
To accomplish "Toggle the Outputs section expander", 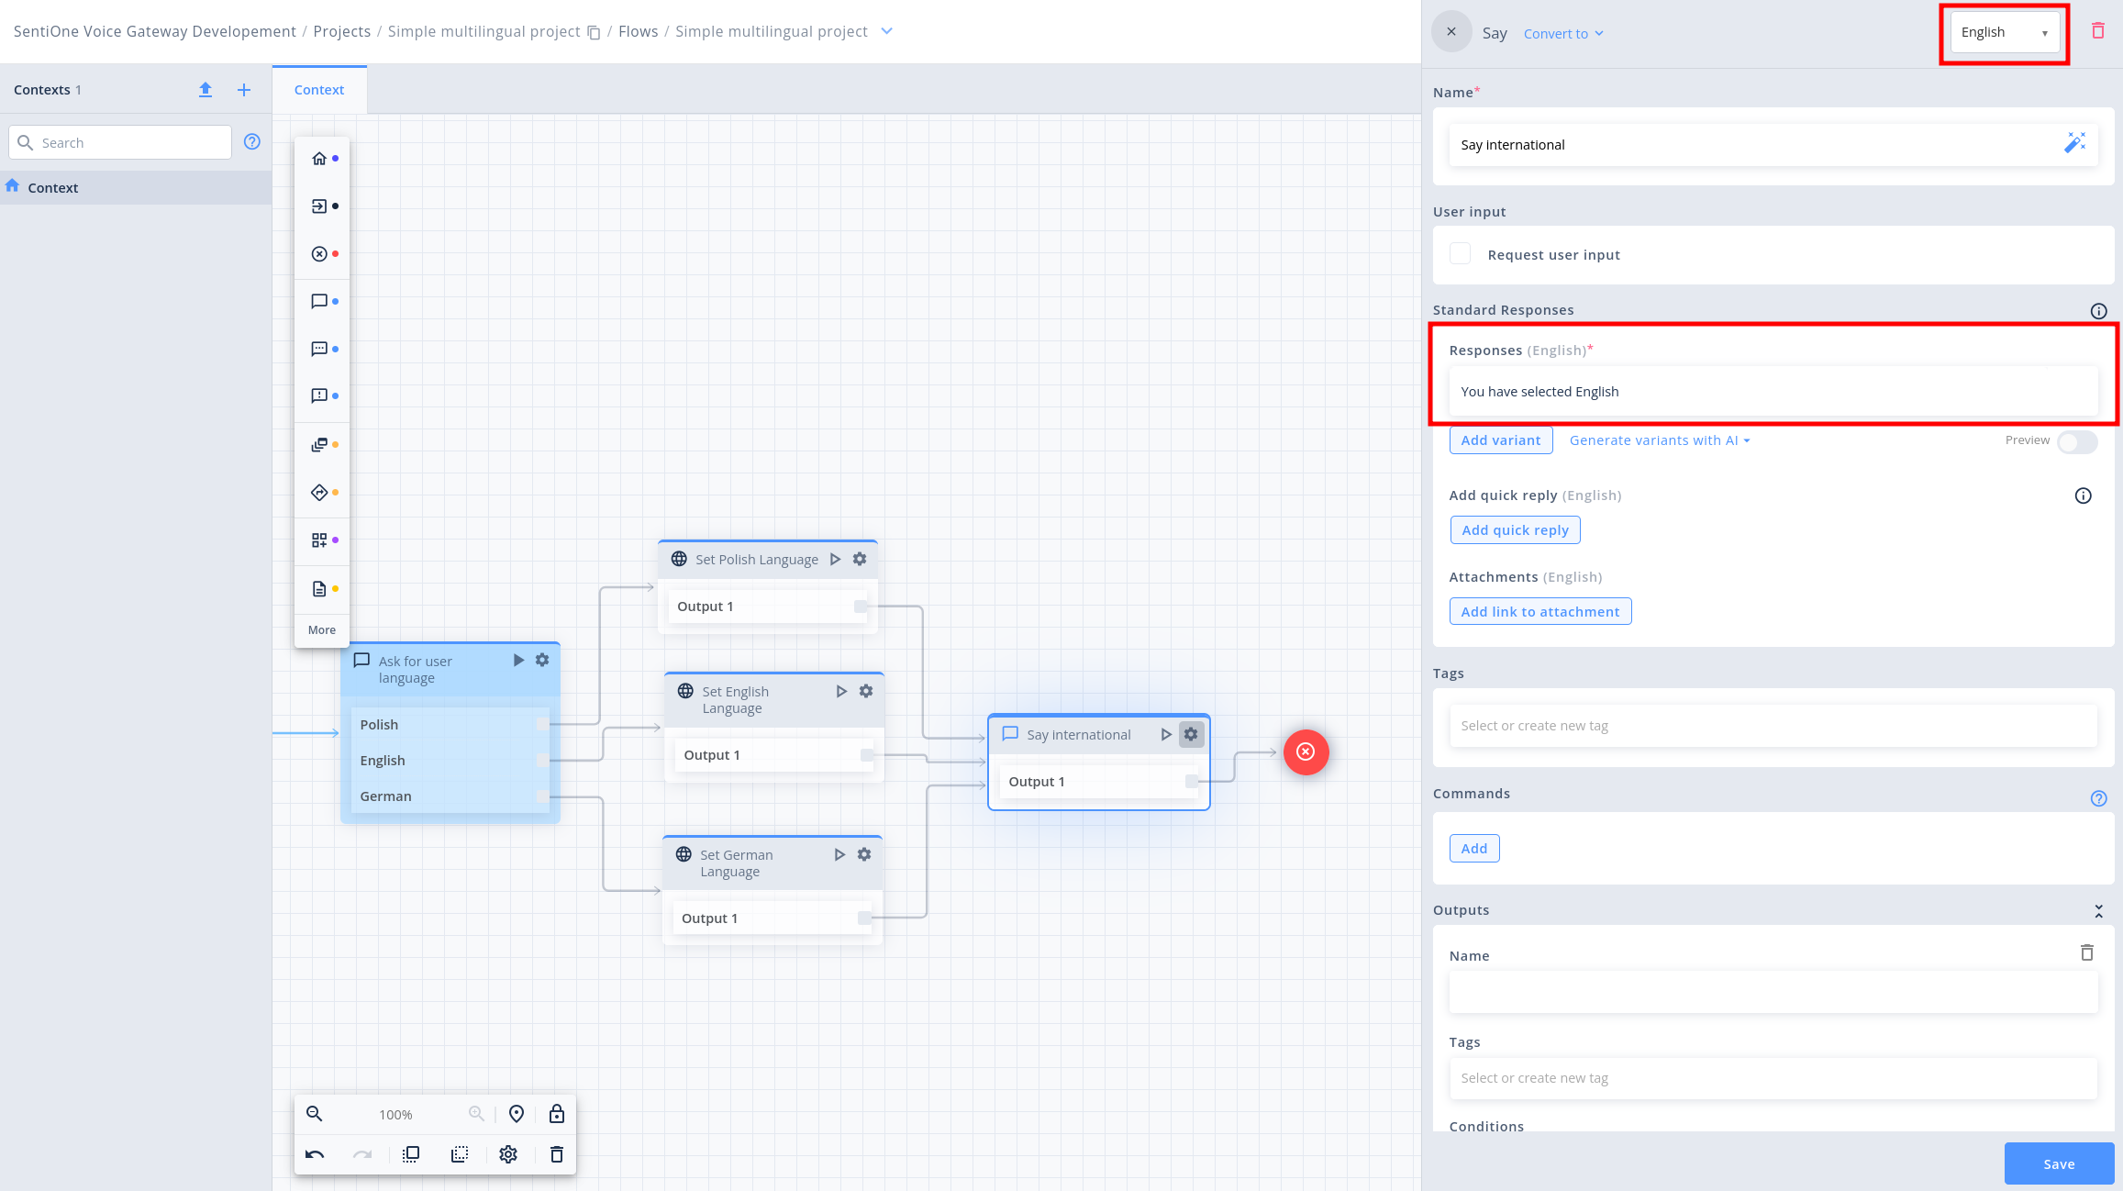I will [x=2098, y=909].
